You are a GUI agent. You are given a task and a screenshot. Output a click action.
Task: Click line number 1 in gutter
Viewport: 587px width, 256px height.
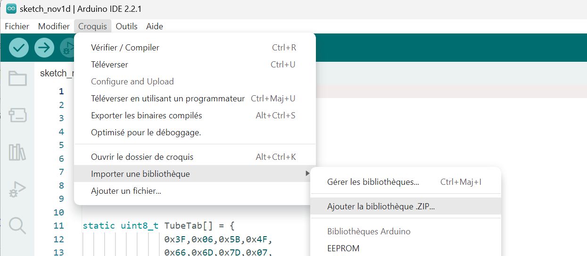(61, 91)
